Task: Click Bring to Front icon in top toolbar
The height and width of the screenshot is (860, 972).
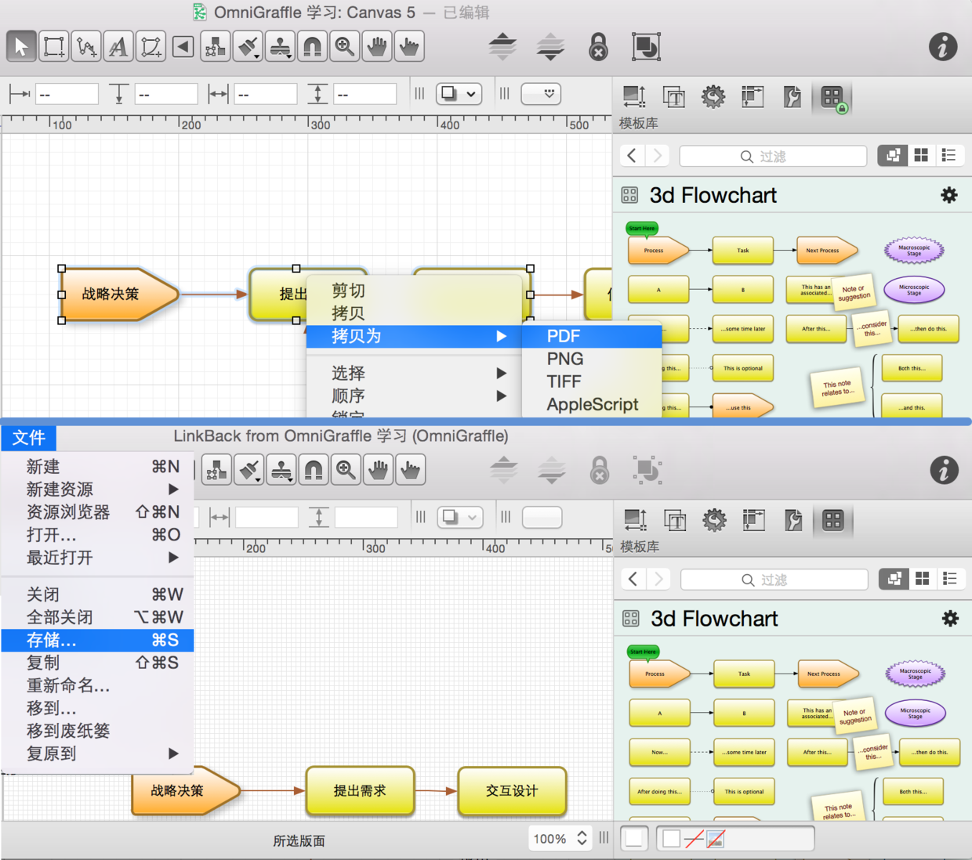Action: pyautogui.click(x=502, y=46)
